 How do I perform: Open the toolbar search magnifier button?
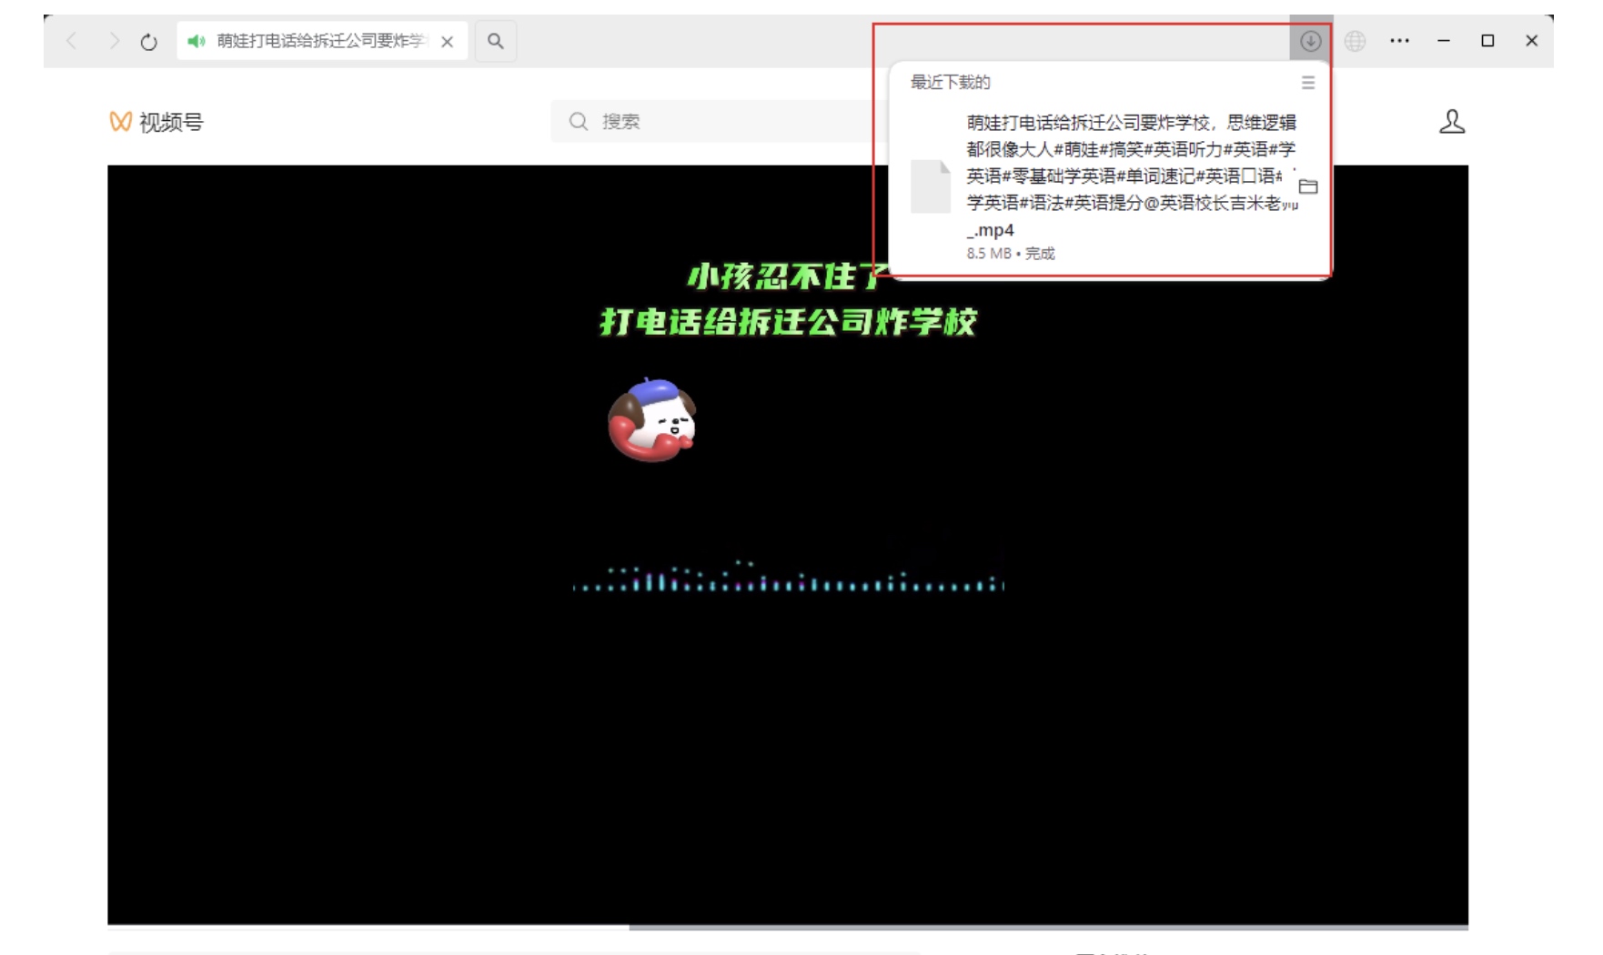[496, 41]
